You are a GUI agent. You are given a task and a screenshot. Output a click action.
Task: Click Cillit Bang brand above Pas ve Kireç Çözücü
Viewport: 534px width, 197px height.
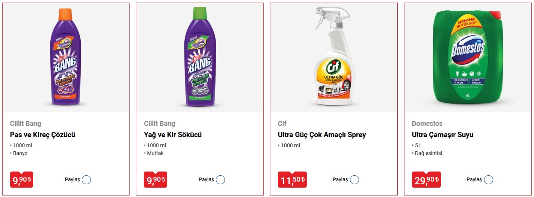coord(26,124)
